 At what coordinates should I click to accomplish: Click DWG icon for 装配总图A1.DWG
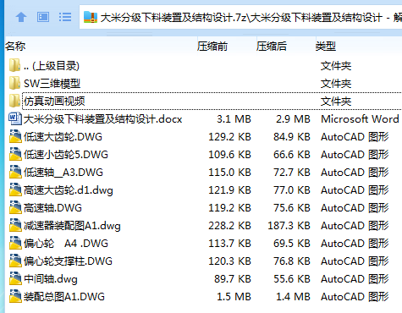tap(15, 297)
